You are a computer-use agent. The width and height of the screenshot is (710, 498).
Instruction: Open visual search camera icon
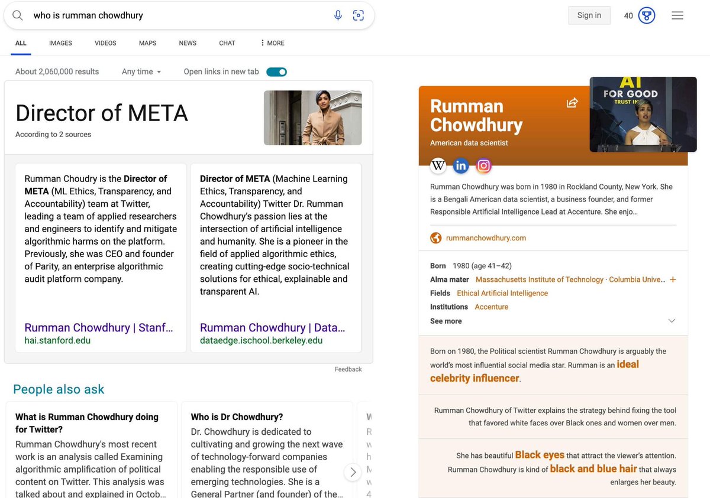tap(359, 15)
